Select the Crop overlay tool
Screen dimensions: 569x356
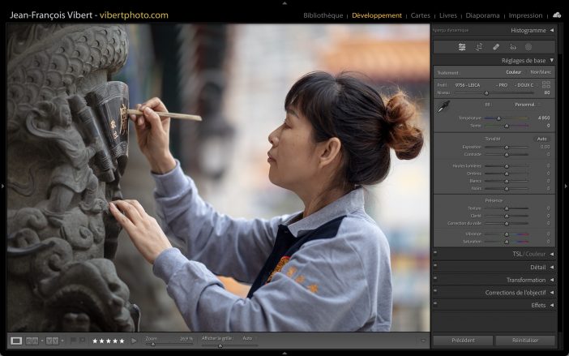(x=479, y=47)
